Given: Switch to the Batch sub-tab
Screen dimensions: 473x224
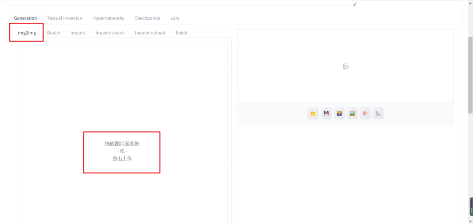Looking at the screenshot, I should pyautogui.click(x=181, y=33).
